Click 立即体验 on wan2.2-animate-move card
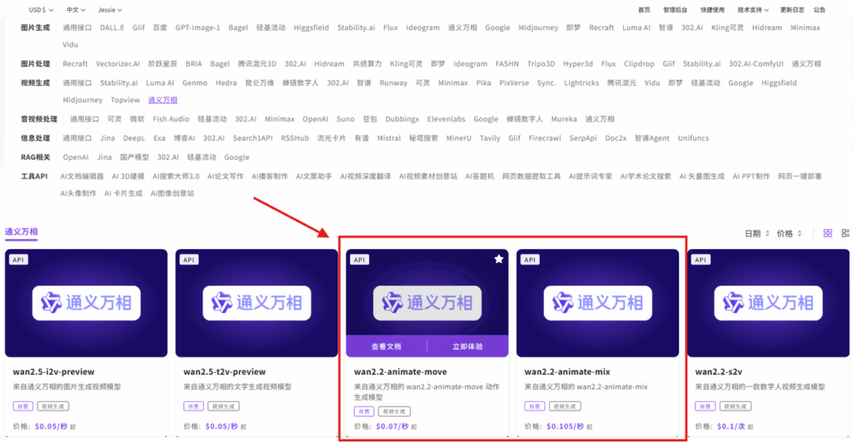The image size is (853, 442). [x=468, y=346]
